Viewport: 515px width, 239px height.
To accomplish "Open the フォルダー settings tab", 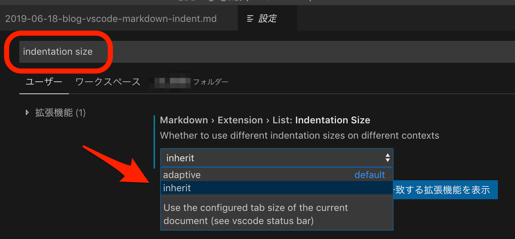I will 211,82.
